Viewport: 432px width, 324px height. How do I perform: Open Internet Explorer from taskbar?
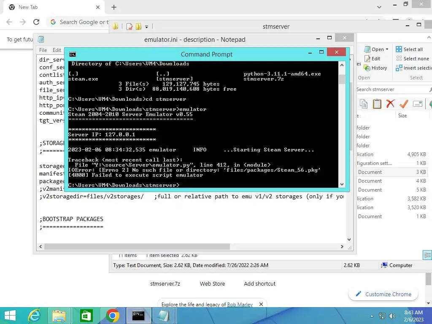tap(35, 316)
